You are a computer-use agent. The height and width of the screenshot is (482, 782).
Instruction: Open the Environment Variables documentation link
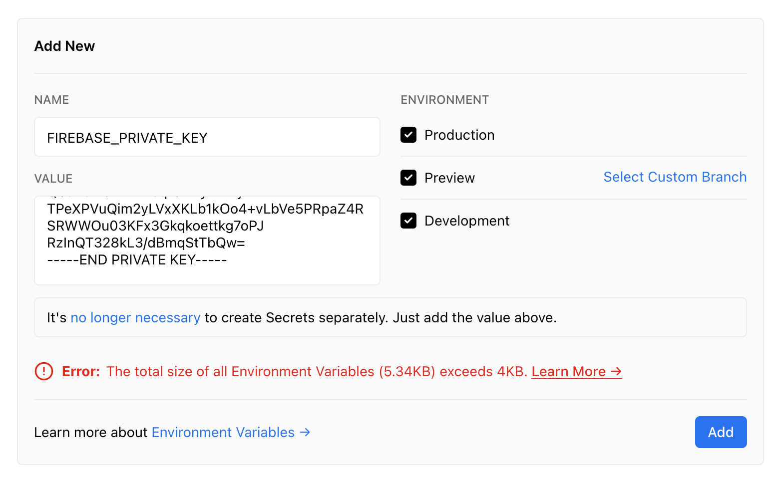tap(231, 433)
